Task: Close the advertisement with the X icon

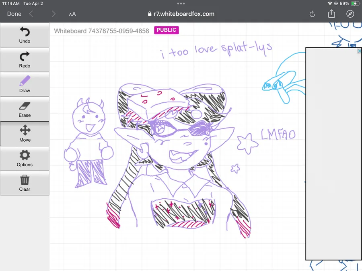Action: pyautogui.click(x=359, y=51)
